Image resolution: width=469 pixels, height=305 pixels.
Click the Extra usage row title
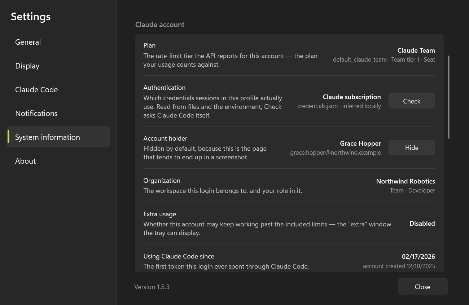pyautogui.click(x=160, y=214)
